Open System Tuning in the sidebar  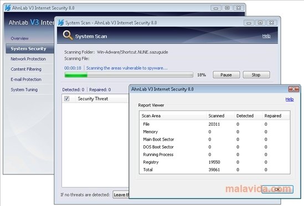tap(24, 90)
